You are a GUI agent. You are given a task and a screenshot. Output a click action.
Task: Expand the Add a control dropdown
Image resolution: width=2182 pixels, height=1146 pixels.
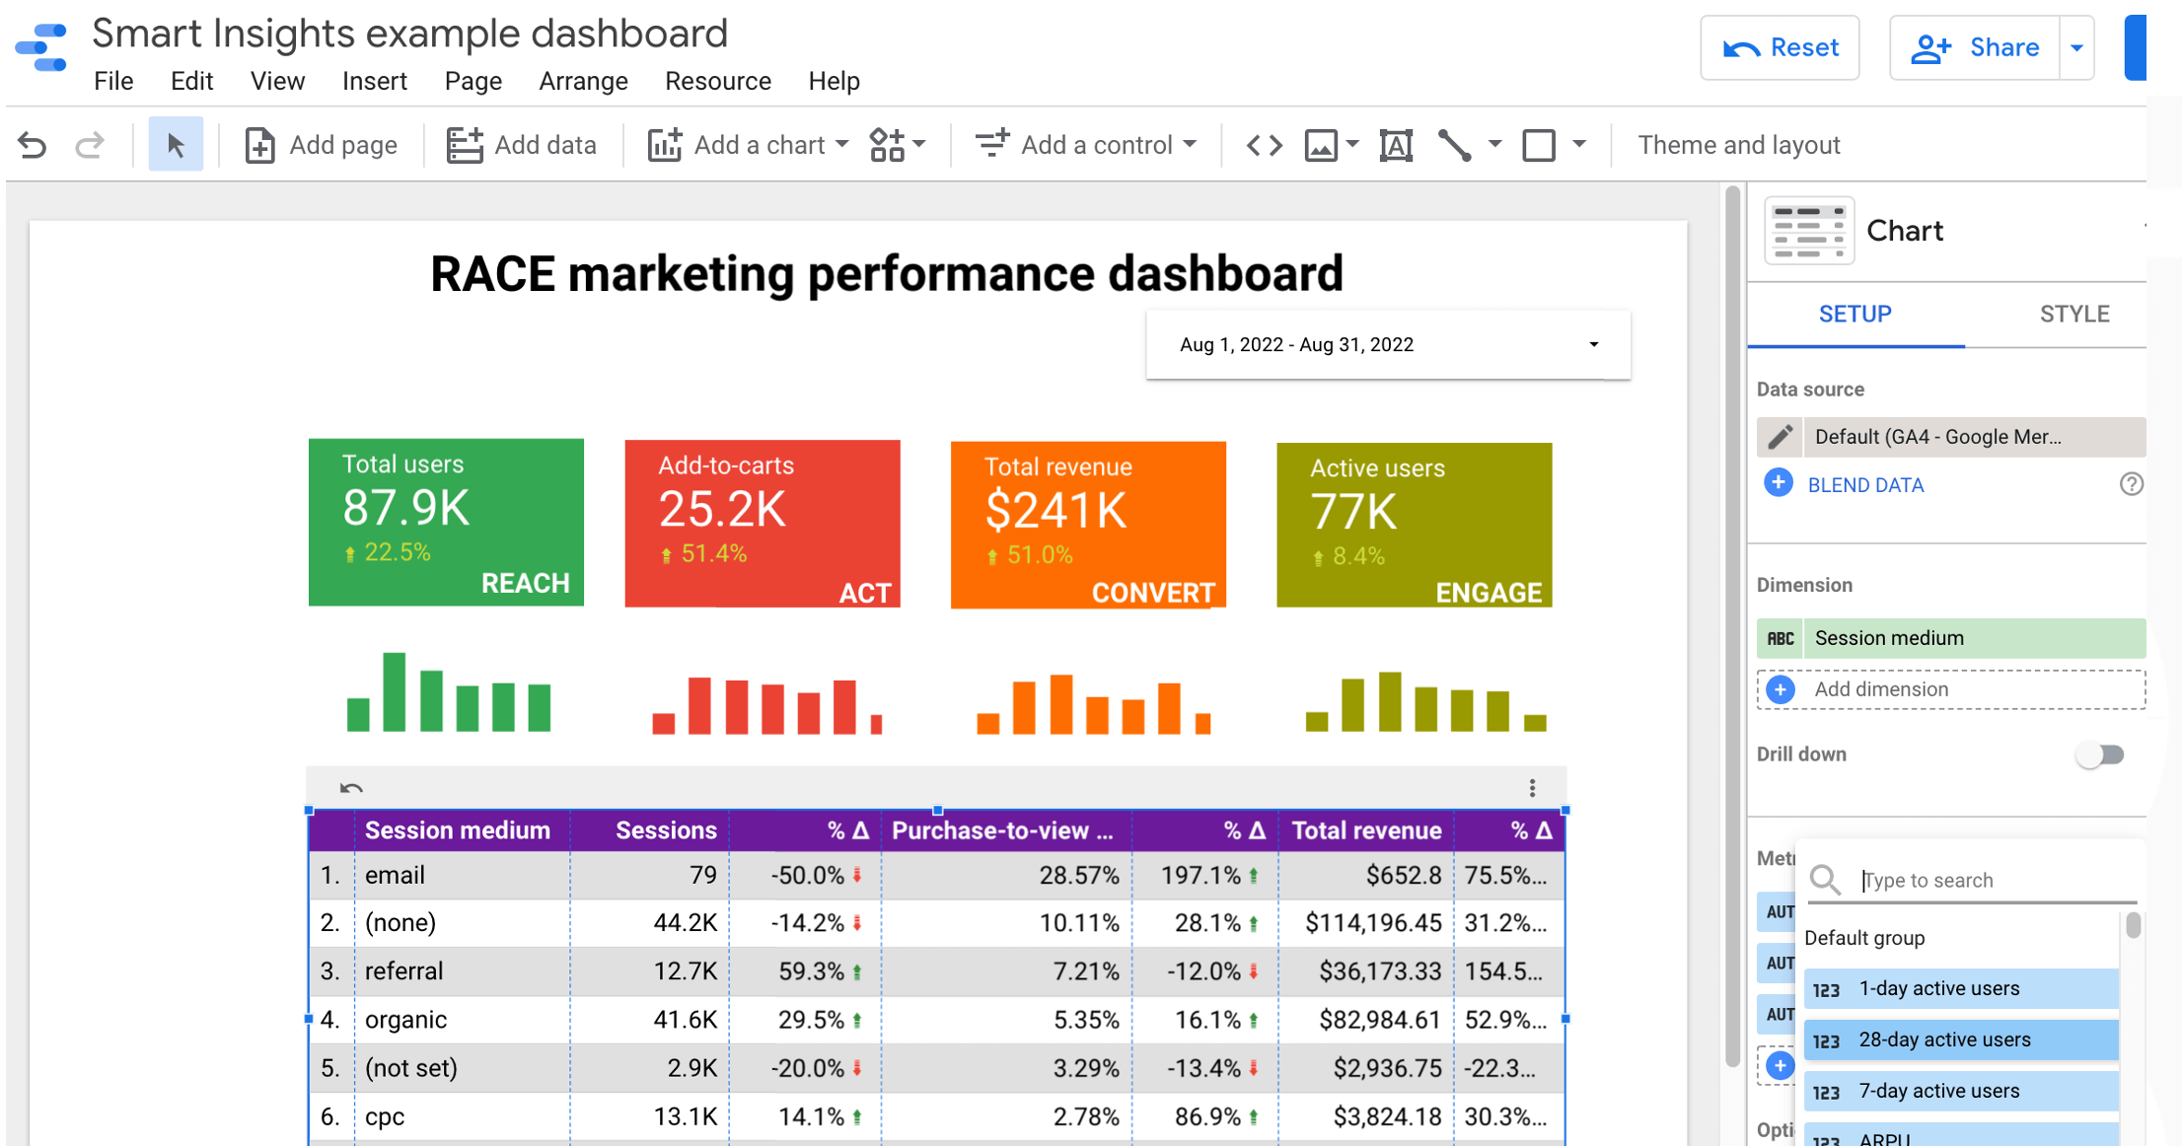point(1190,145)
